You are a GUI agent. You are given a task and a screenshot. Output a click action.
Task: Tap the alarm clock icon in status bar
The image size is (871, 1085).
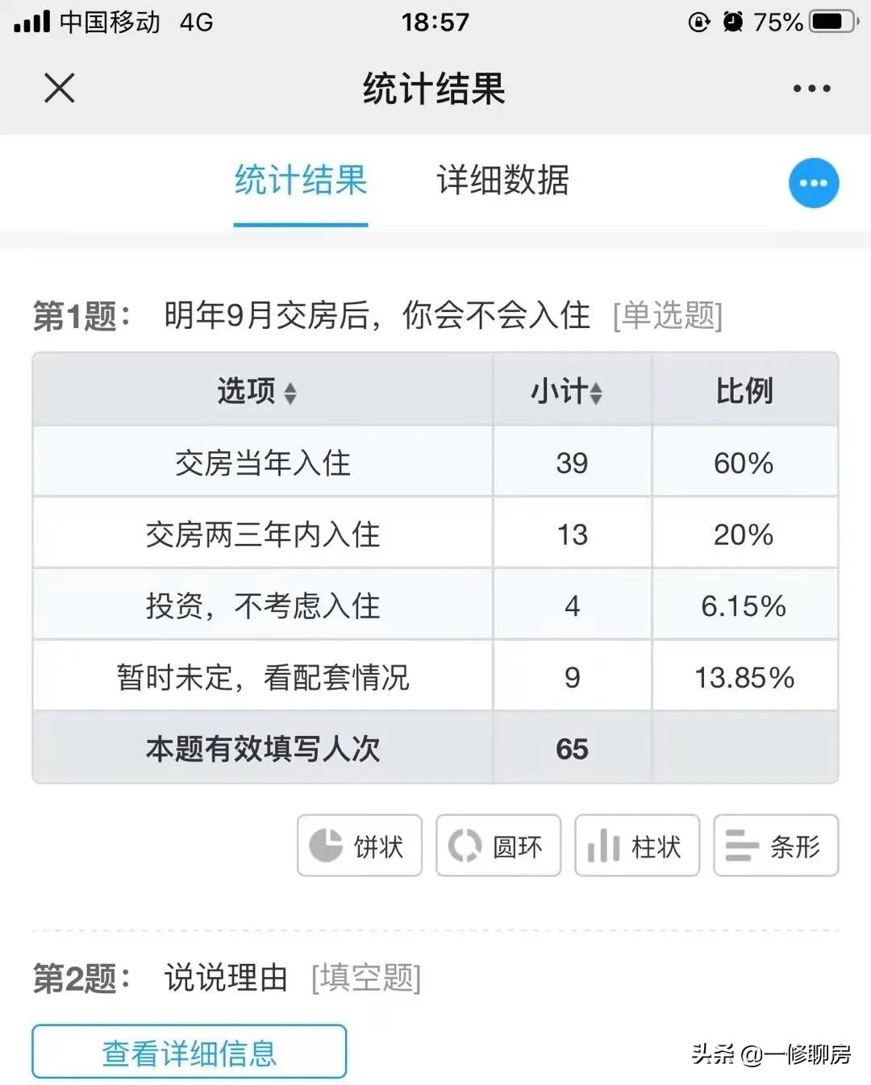point(732,22)
